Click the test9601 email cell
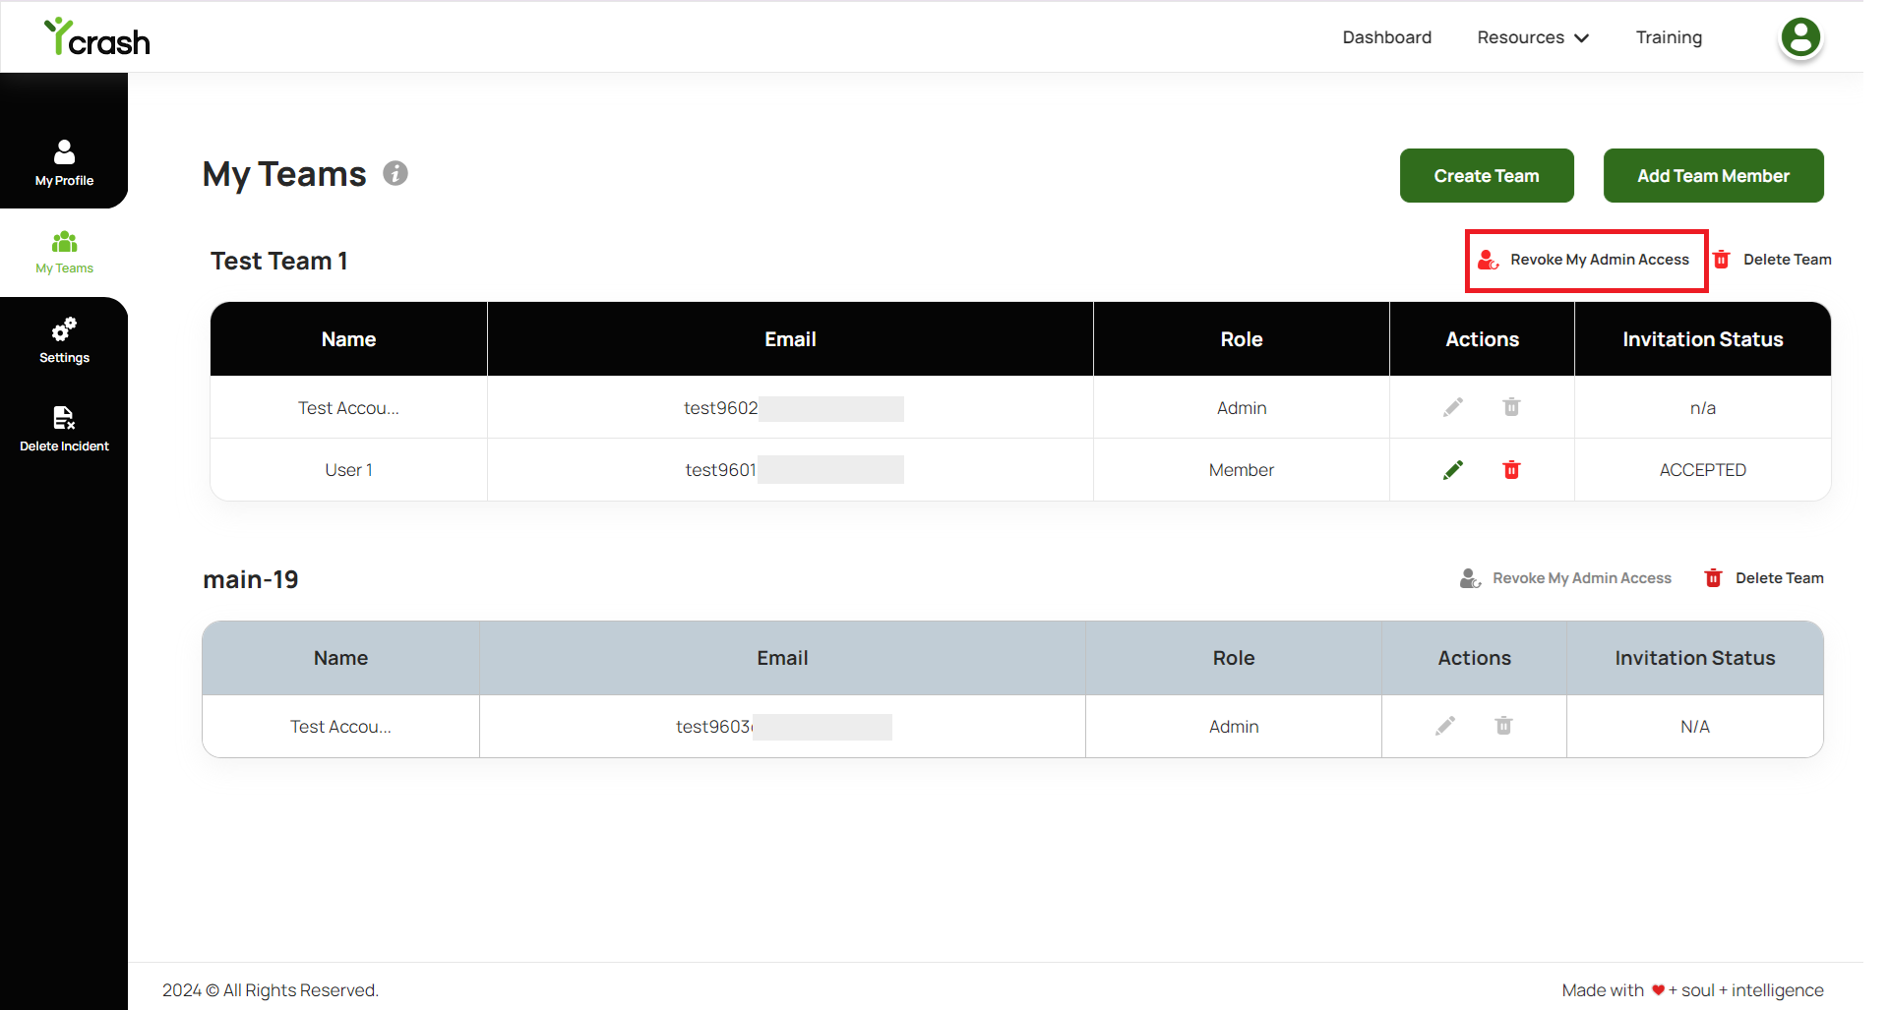This screenshot has height=1010, width=1888. pyautogui.click(x=790, y=470)
